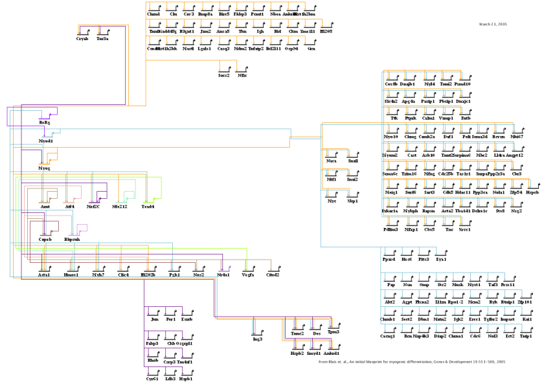Select the Jun gene node

154,319
